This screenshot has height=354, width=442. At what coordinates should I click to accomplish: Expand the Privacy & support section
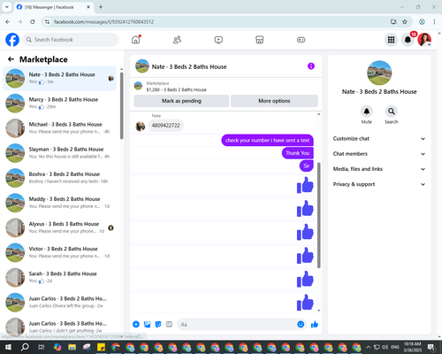379,184
